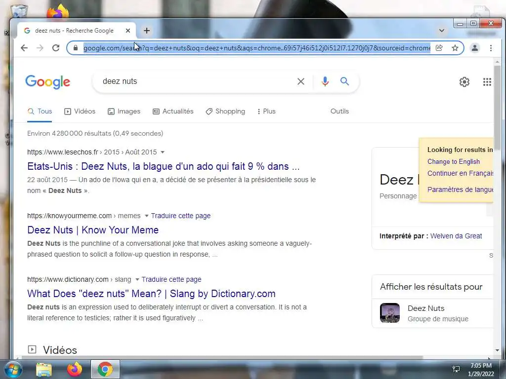Open Paramètres de langue link
506x379 pixels.
[460, 189]
